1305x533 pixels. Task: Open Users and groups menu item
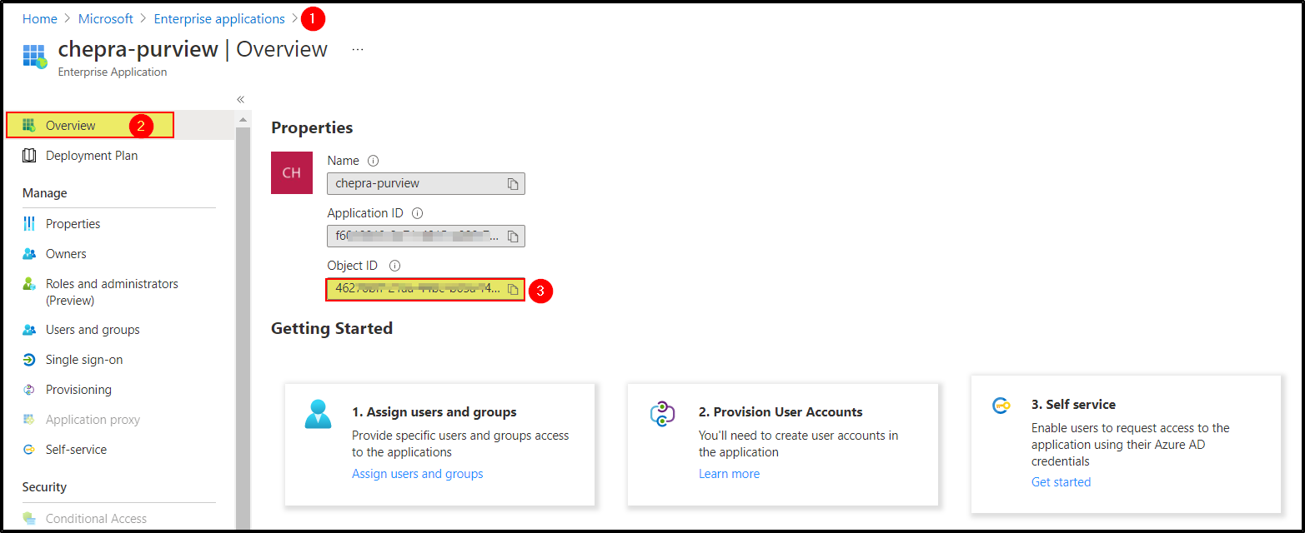[x=93, y=330]
